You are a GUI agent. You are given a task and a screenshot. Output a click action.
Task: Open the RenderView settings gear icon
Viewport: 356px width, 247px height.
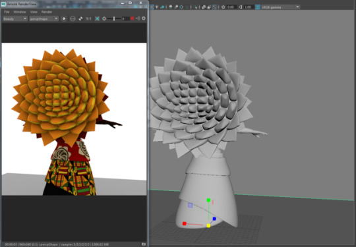(x=144, y=18)
